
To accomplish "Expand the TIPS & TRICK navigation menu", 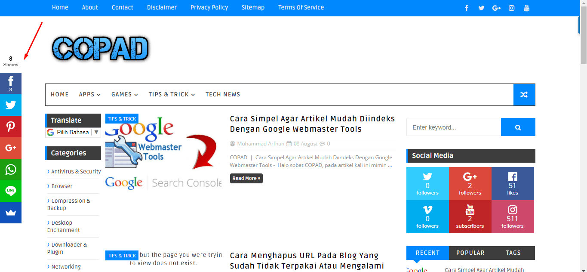I will [x=172, y=95].
